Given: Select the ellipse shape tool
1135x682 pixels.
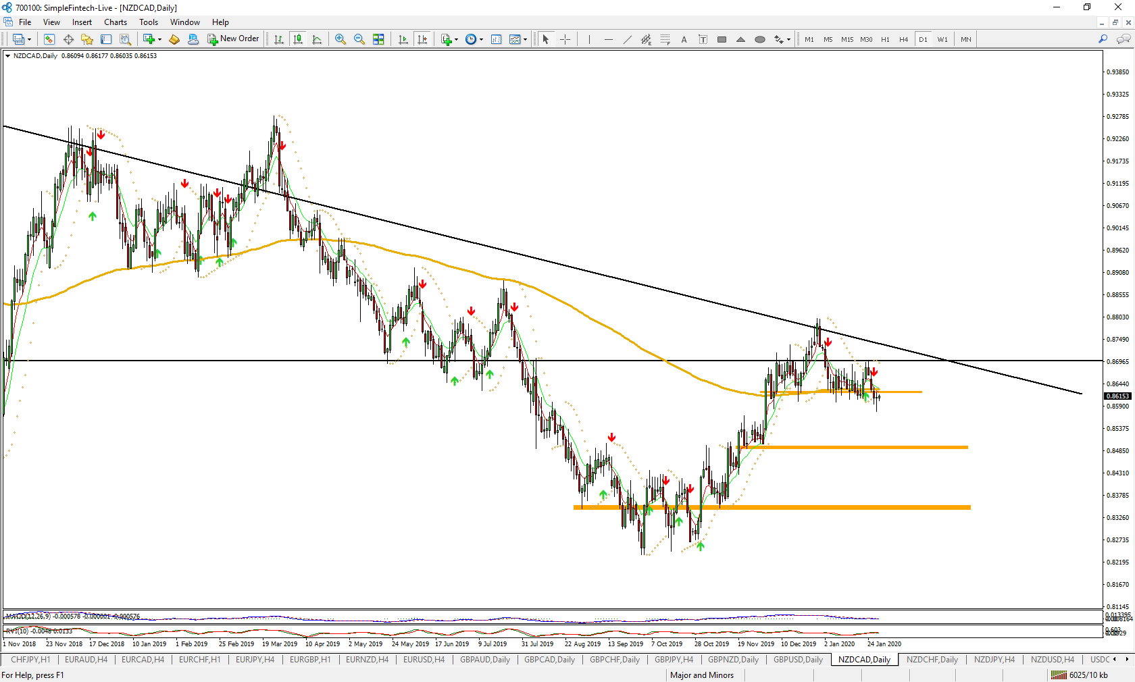Looking at the screenshot, I should pos(759,39).
